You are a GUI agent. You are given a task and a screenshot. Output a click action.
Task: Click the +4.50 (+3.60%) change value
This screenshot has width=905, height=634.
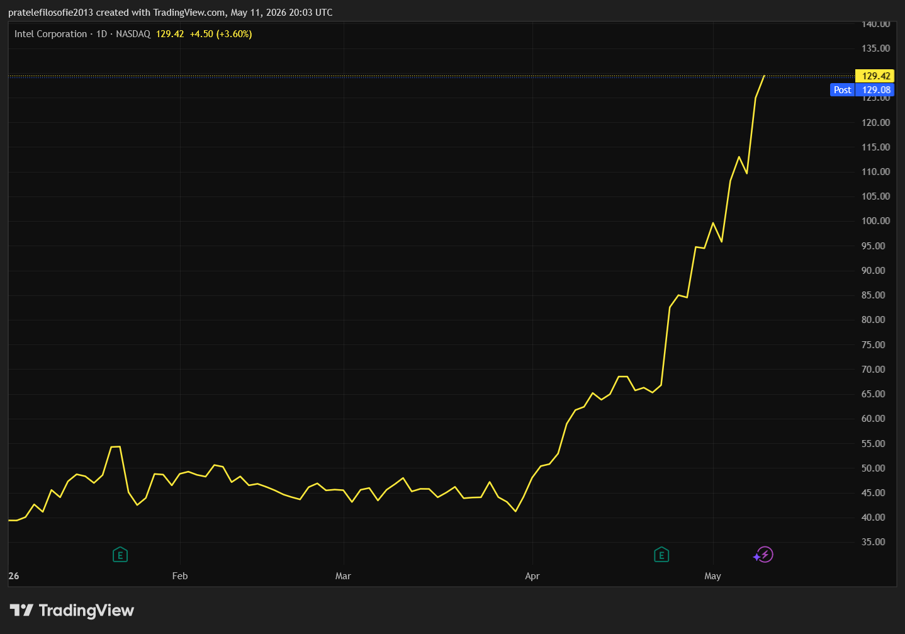(221, 34)
